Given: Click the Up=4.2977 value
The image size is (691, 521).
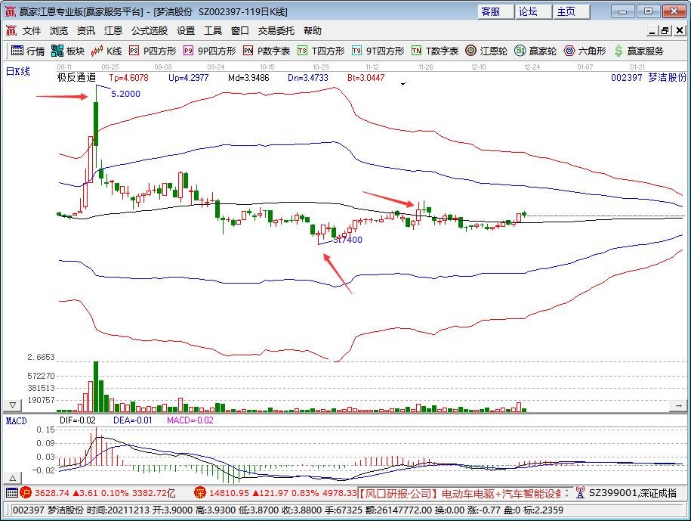Looking at the screenshot, I should pyautogui.click(x=188, y=78).
